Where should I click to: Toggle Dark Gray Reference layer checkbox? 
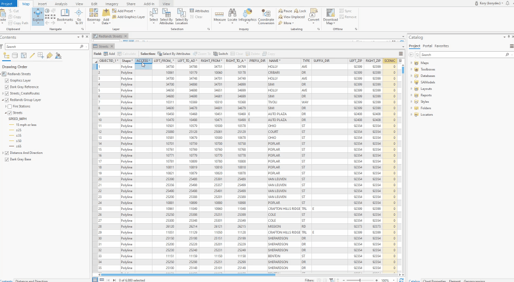7,87
